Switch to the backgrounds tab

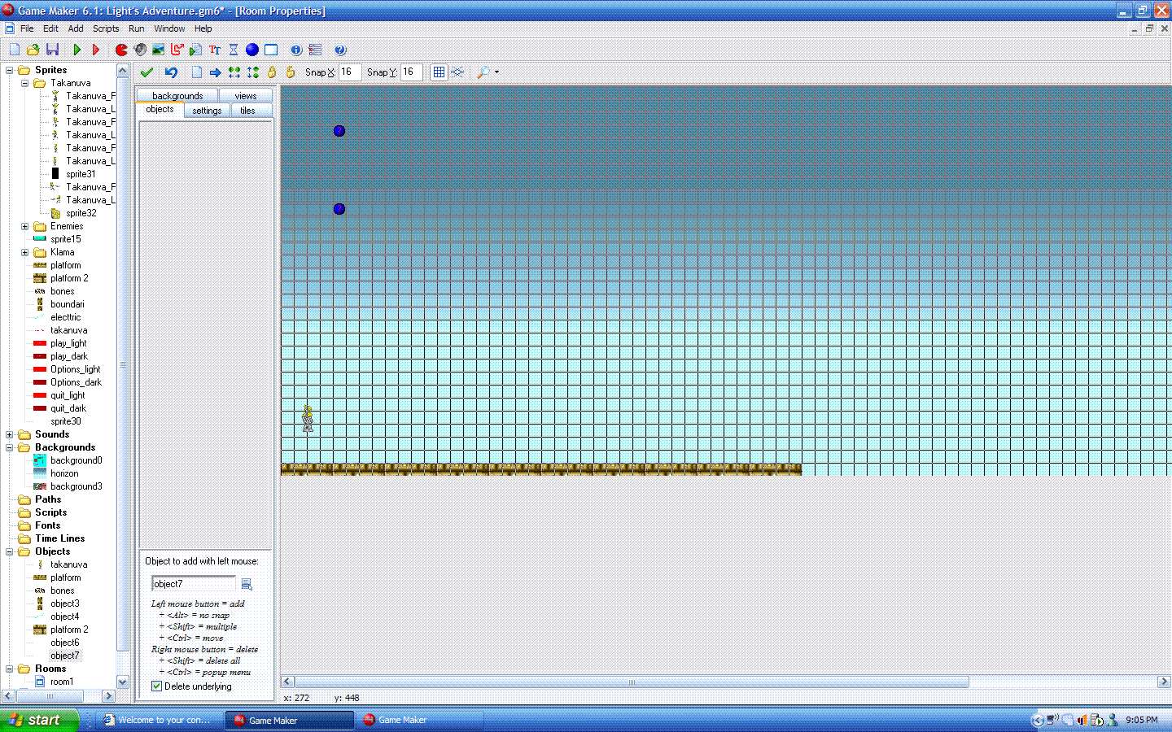click(177, 96)
